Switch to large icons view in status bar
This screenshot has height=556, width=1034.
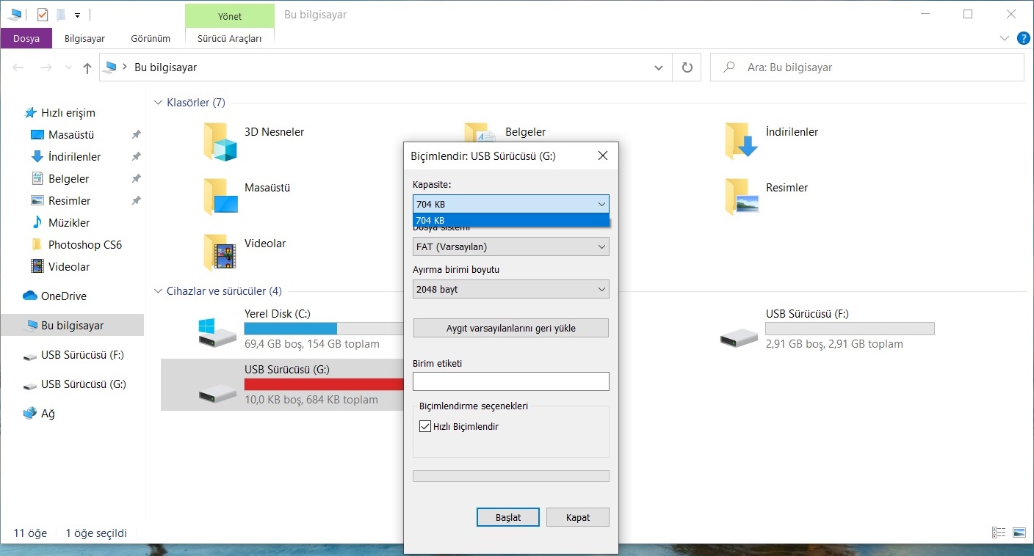coord(1019,533)
